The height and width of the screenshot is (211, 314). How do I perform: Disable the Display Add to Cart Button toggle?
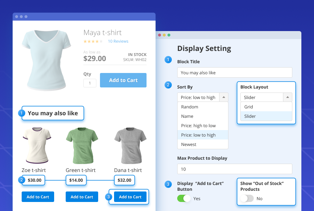coord(183,199)
